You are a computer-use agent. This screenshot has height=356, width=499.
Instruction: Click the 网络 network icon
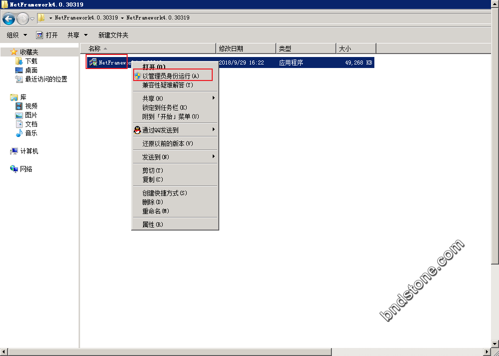point(14,169)
